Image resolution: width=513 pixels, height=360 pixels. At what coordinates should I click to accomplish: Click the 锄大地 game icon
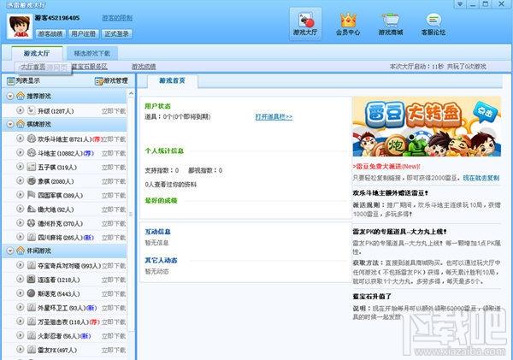pos(32,210)
